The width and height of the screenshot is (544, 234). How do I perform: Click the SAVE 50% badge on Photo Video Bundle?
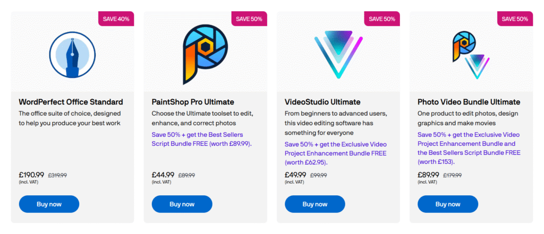[x=515, y=19]
